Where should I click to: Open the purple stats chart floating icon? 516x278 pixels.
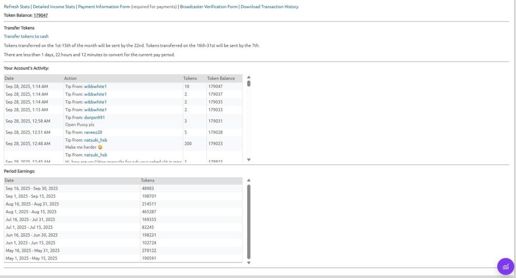tap(506, 267)
